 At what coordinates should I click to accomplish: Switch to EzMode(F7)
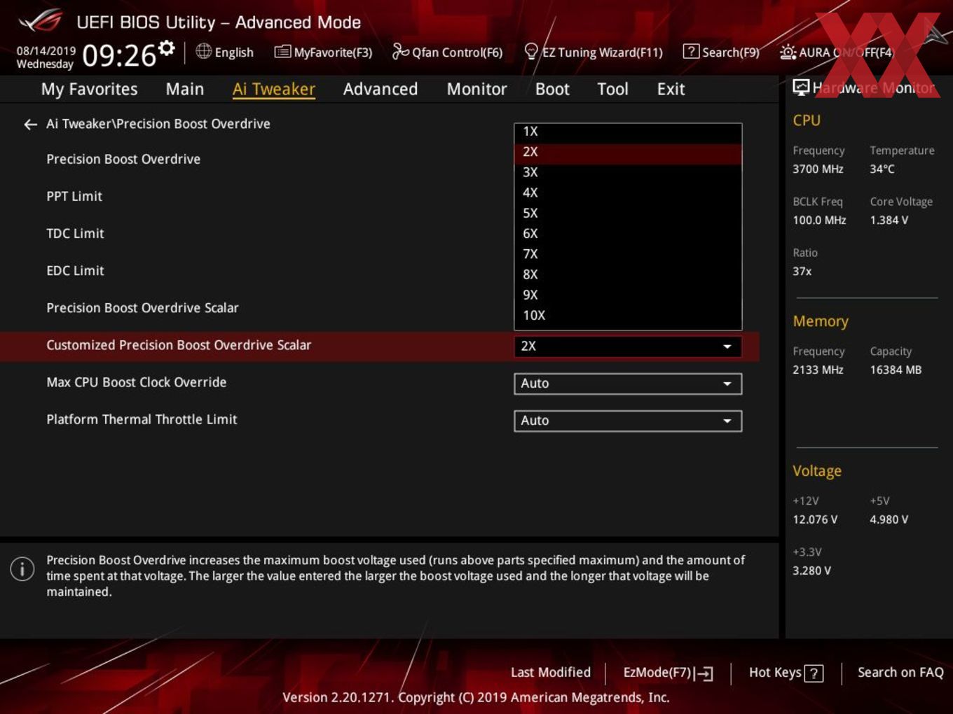[668, 673]
